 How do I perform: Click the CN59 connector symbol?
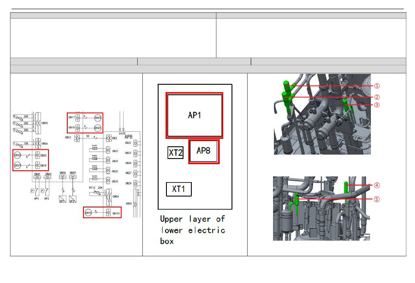coord(73,177)
